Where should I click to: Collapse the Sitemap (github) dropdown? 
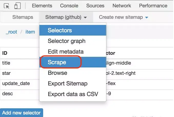coord(66,17)
